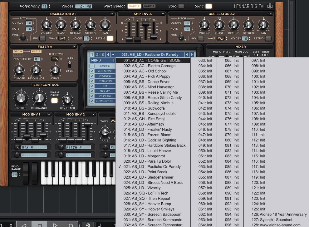The width and height of the screenshot is (309, 227).
Task: Click the low-pass filter type icon
Action: click(55, 59)
